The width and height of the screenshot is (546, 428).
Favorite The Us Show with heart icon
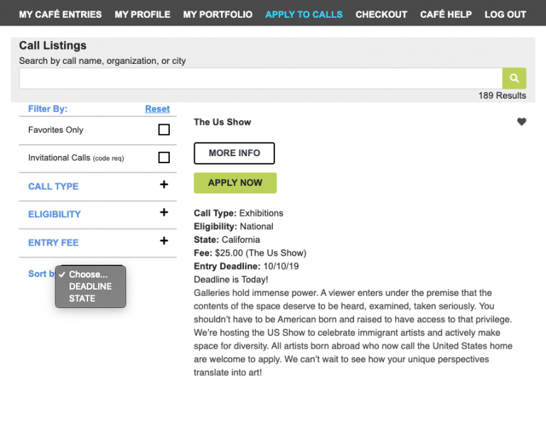521,122
